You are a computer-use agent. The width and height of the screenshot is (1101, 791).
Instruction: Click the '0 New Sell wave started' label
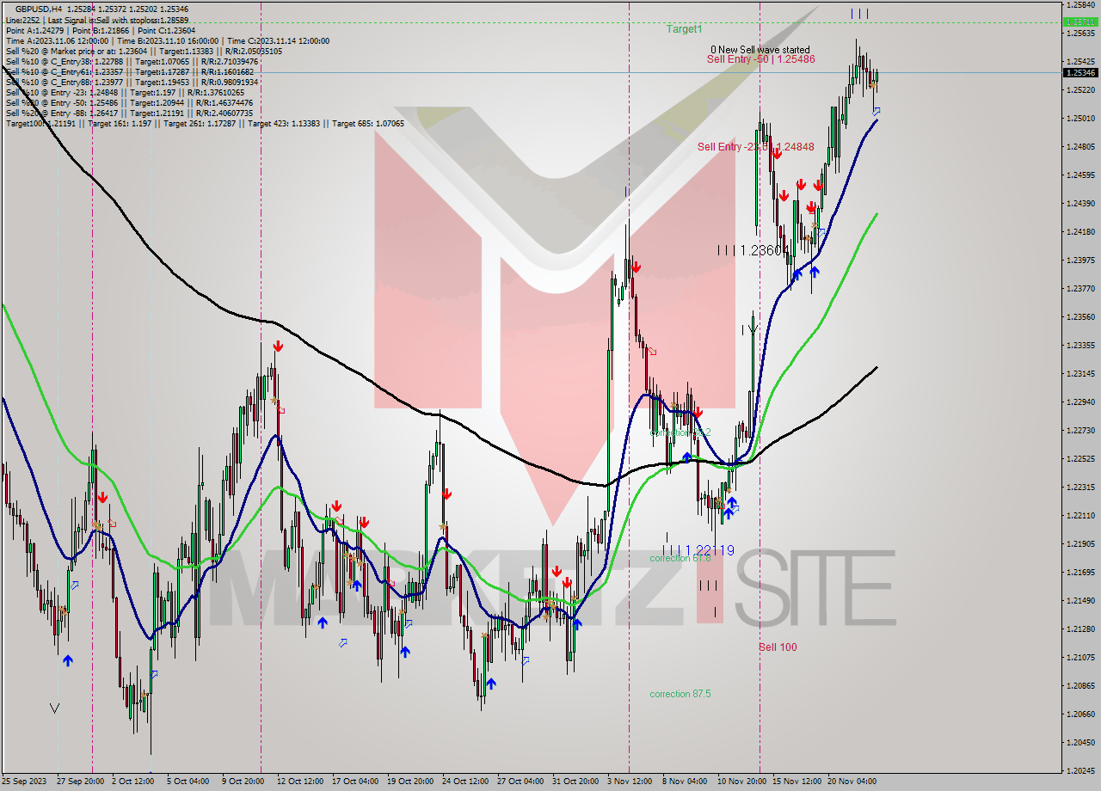click(760, 50)
